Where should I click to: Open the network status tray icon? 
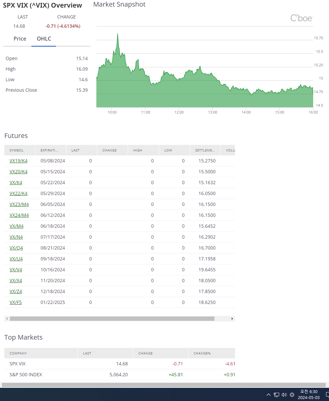277,395
